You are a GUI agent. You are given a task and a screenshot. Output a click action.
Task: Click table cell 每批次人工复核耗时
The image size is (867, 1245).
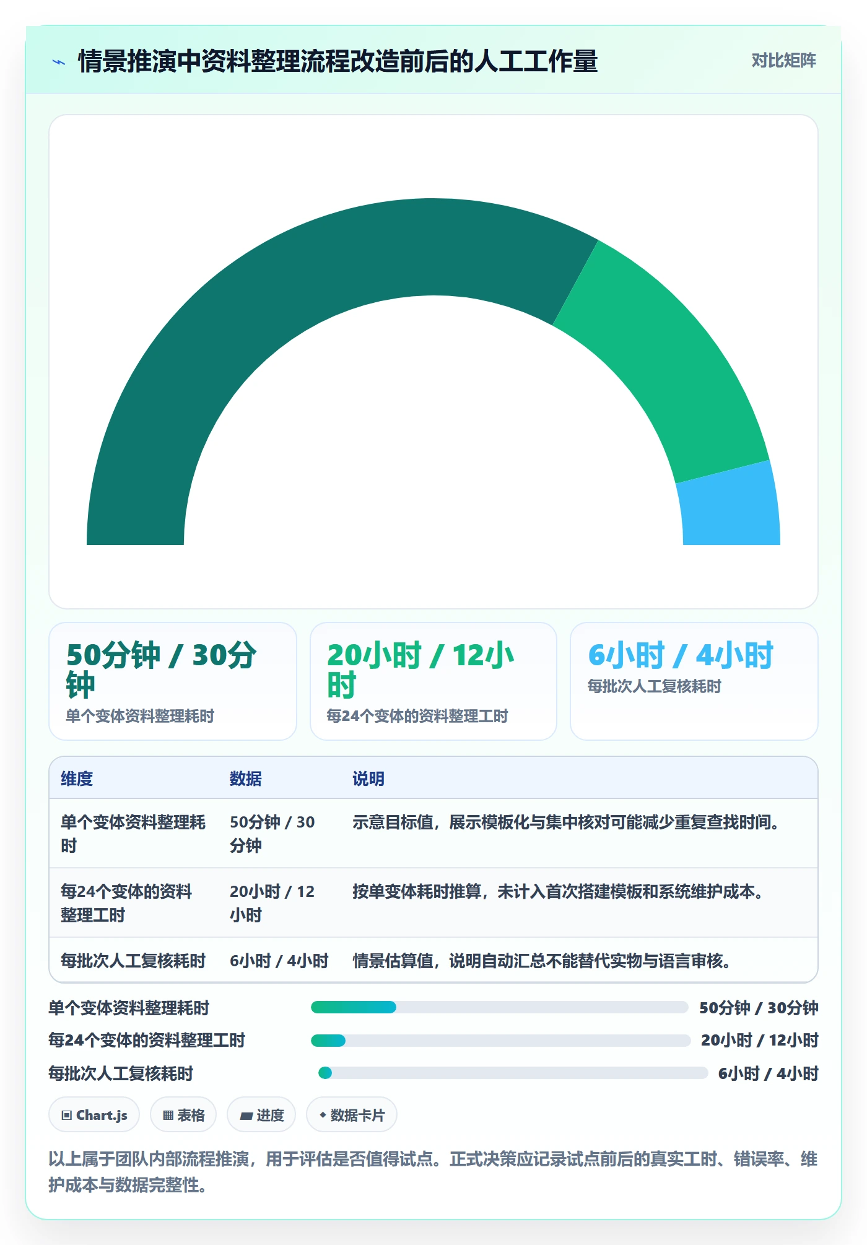(133, 961)
